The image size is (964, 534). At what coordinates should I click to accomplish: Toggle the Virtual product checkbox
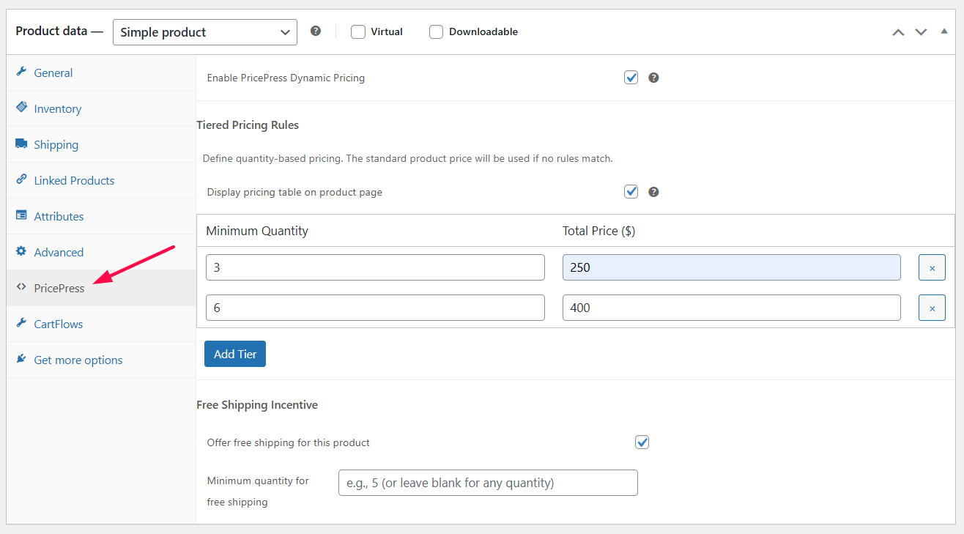[x=358, y=32]
